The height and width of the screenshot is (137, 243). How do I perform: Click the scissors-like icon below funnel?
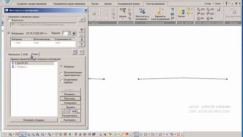click(82, 35)
